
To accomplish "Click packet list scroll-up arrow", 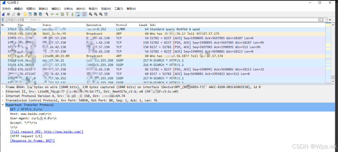I will (x=333, y=25).
